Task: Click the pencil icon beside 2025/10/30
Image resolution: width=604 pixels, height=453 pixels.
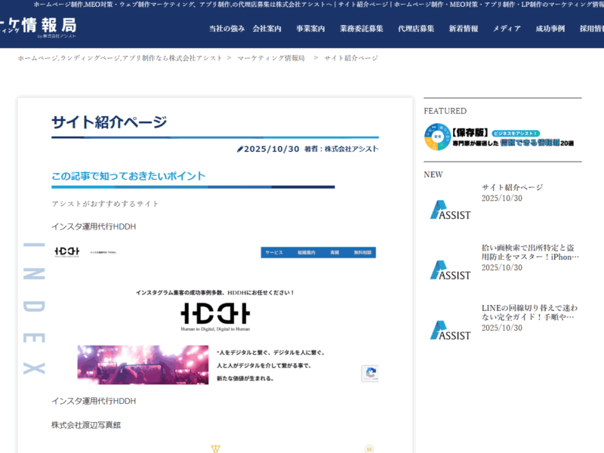Action: pos(240,149)
